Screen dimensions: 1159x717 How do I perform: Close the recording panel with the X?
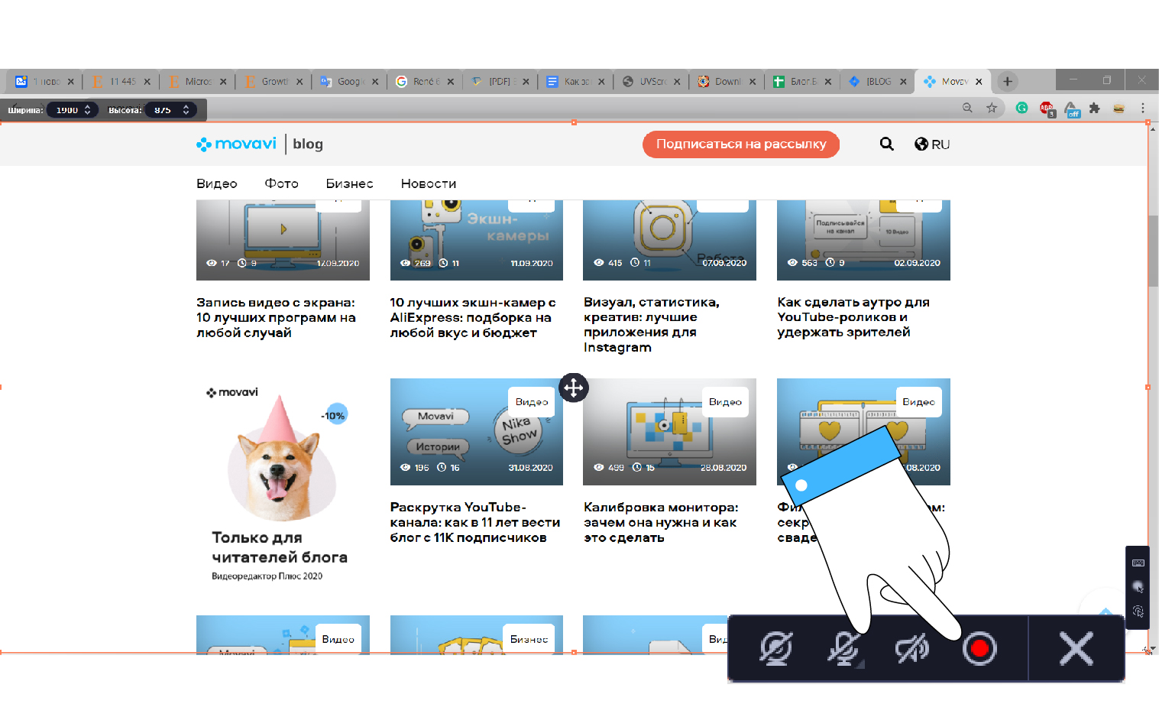[x=1076, y=649]
